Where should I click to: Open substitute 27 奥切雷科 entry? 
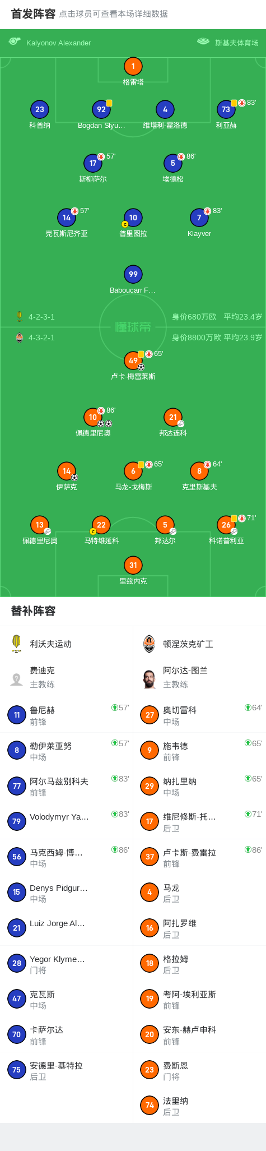(x=199, y=715)
